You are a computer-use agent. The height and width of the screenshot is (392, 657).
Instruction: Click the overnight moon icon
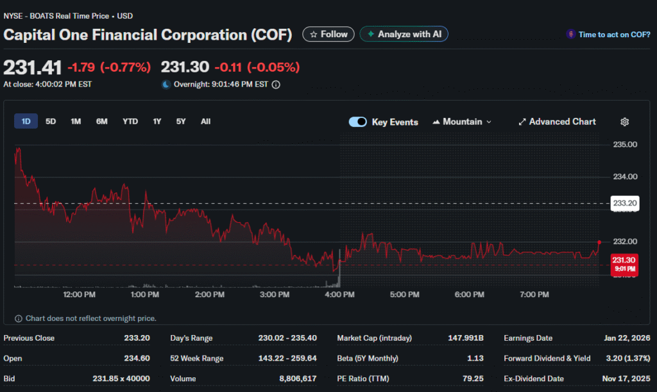pyautogui.click(x=166, y=84)
